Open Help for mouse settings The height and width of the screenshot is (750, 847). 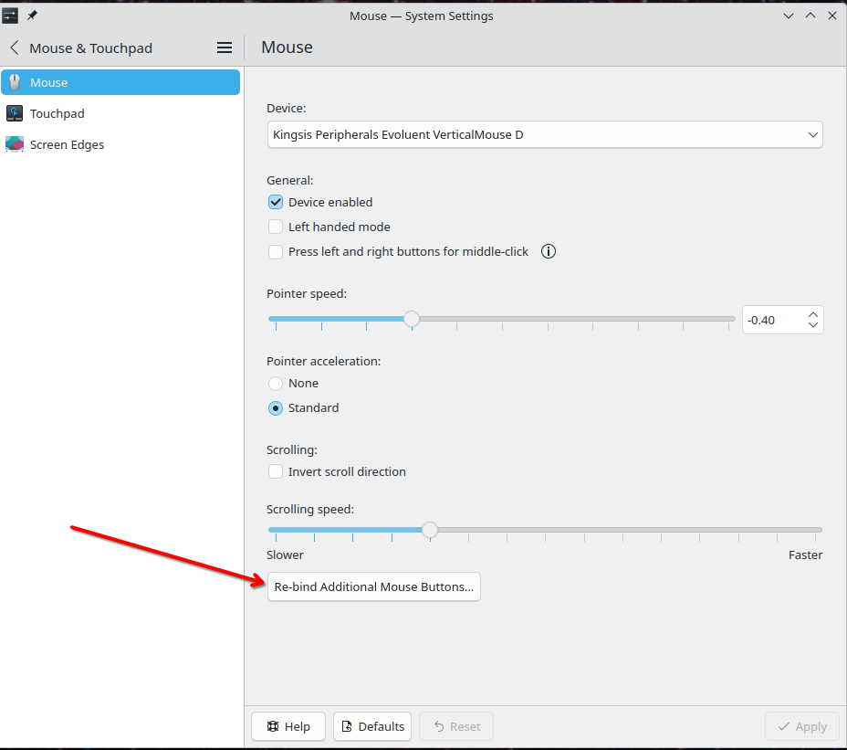click(x=288, y=726)
